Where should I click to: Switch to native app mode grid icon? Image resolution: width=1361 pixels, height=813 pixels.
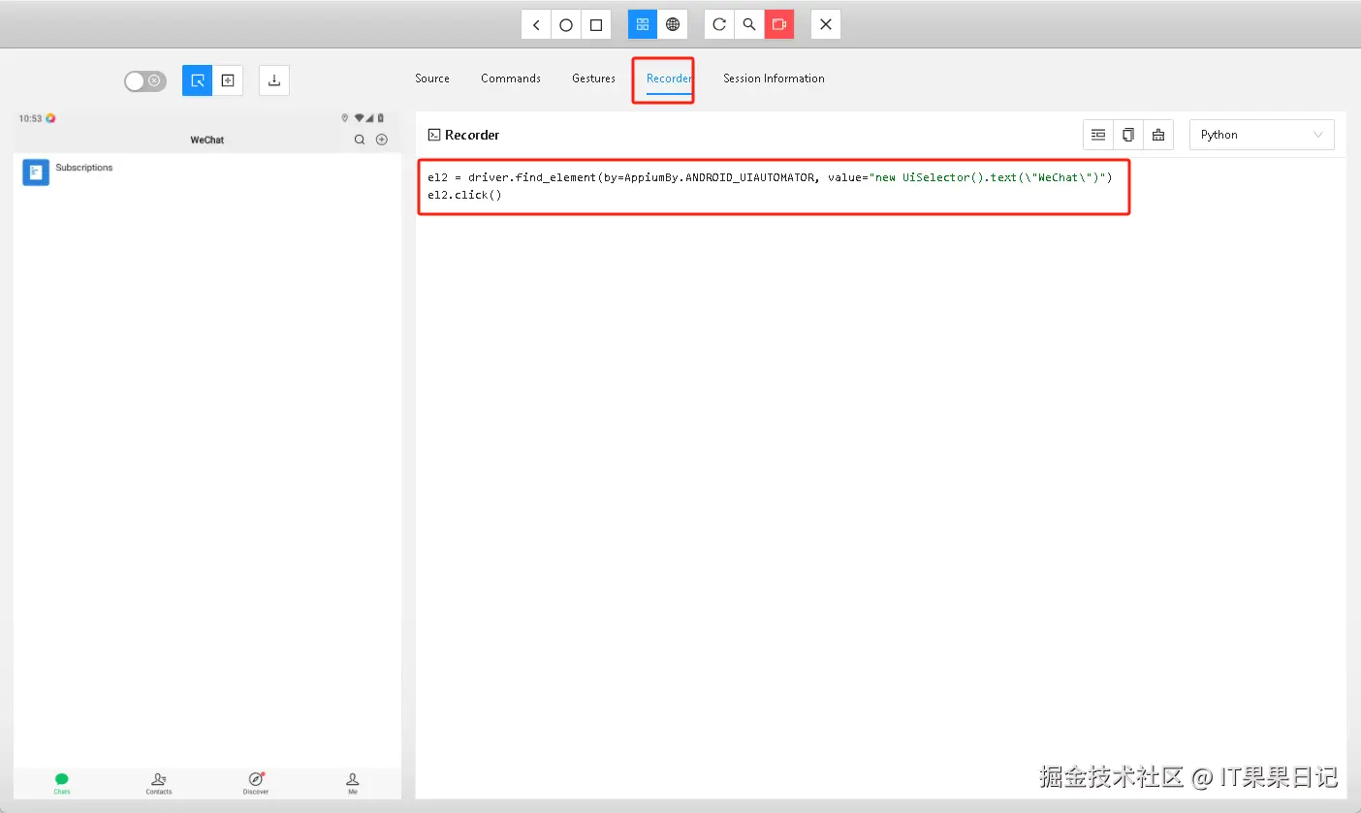tap(643, 24)
